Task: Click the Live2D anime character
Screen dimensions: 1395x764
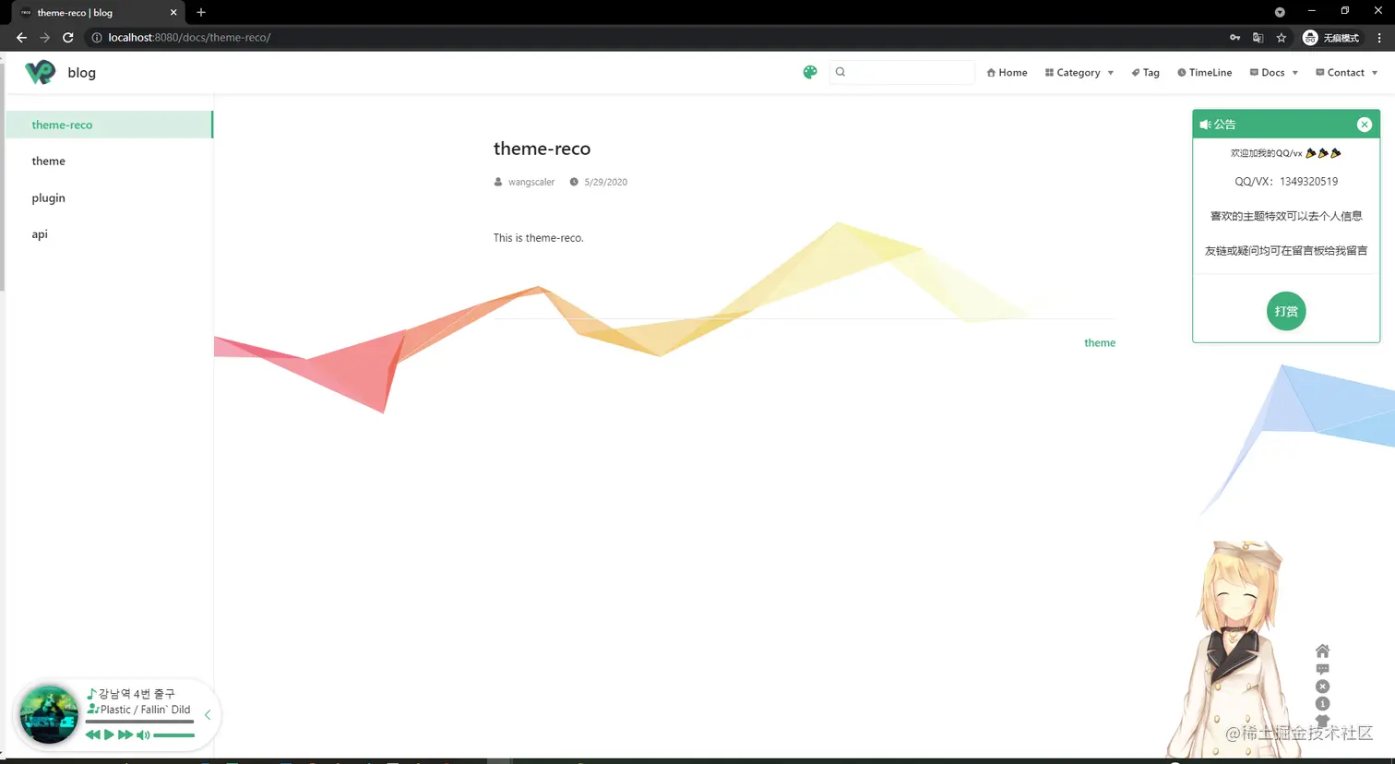Action: click(1232, 651)
